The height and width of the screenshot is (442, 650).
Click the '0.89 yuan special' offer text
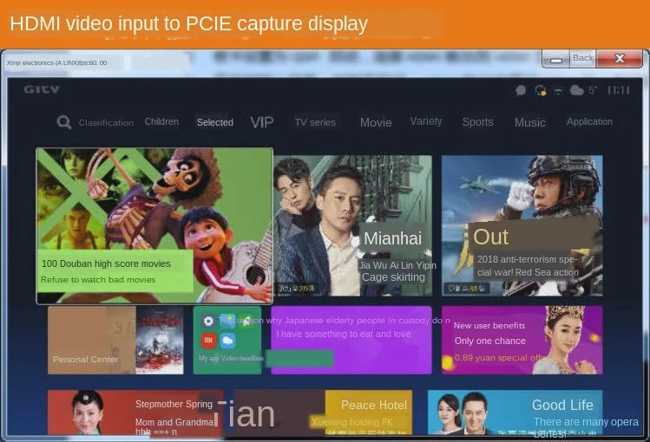coord(500,358)
